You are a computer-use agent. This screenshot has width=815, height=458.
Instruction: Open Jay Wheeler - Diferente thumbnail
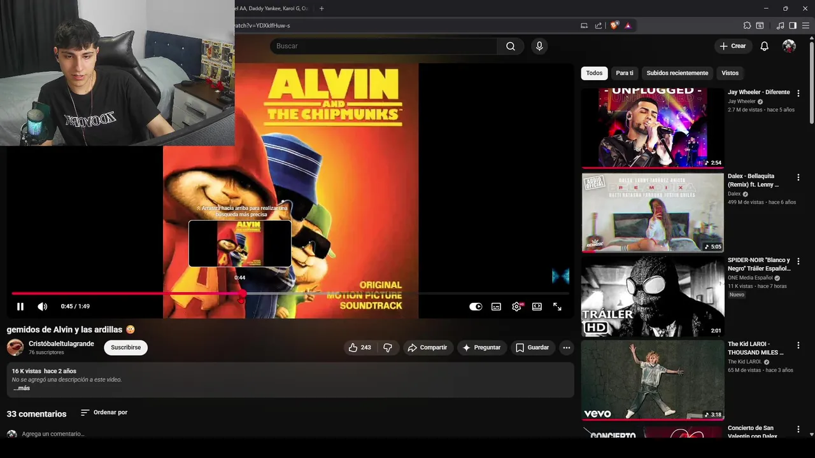(x=653, y=128)
